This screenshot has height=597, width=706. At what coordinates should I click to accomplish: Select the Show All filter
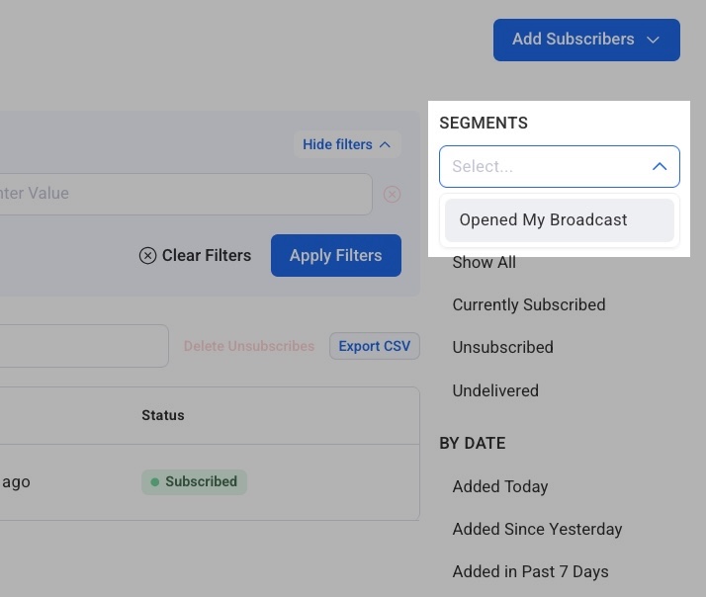tap(484, 263)
